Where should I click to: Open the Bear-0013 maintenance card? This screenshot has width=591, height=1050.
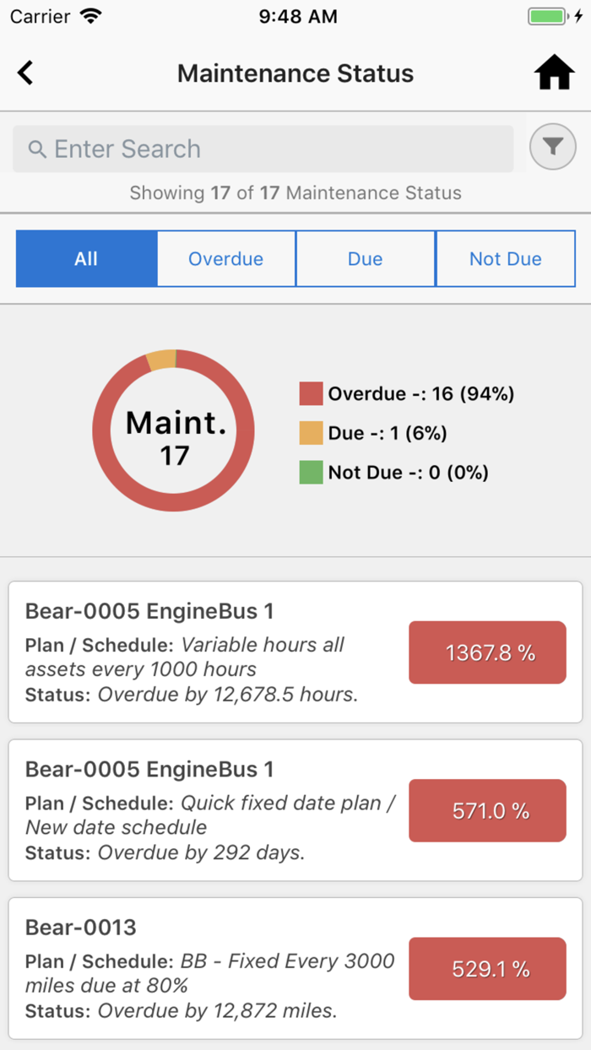coord(295,968)
